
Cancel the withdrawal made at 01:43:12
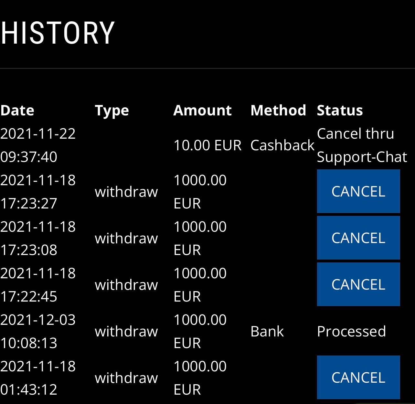tap(358, 377)
